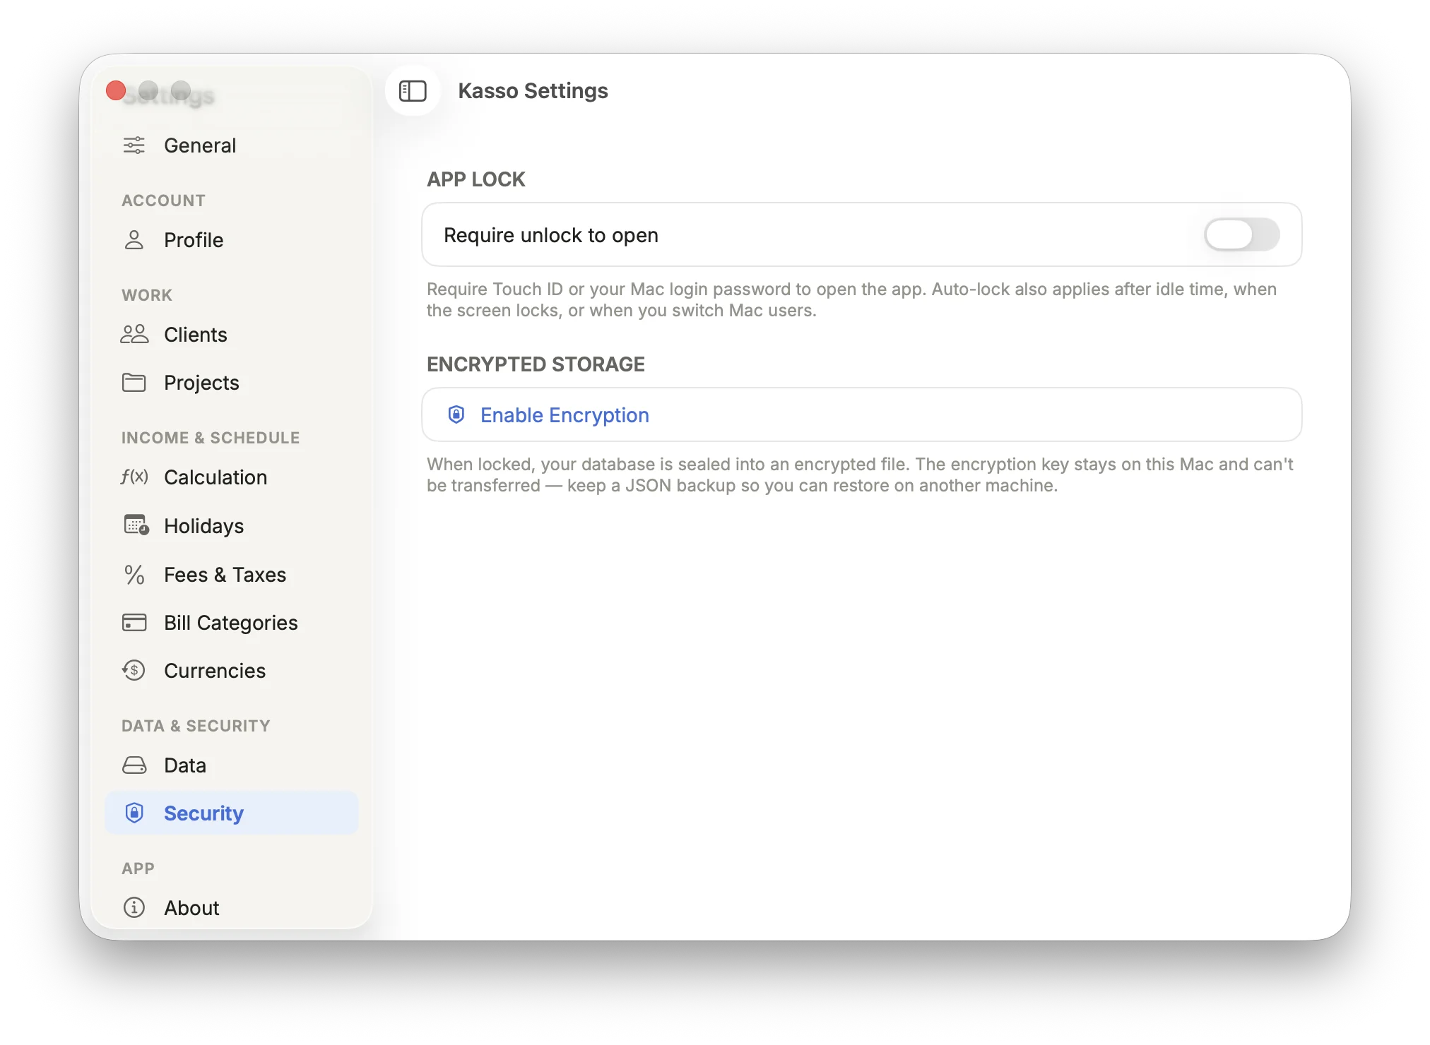Click the APP LOCK section heading
Screen dimensions: 1430x1045
pos(476,179)
